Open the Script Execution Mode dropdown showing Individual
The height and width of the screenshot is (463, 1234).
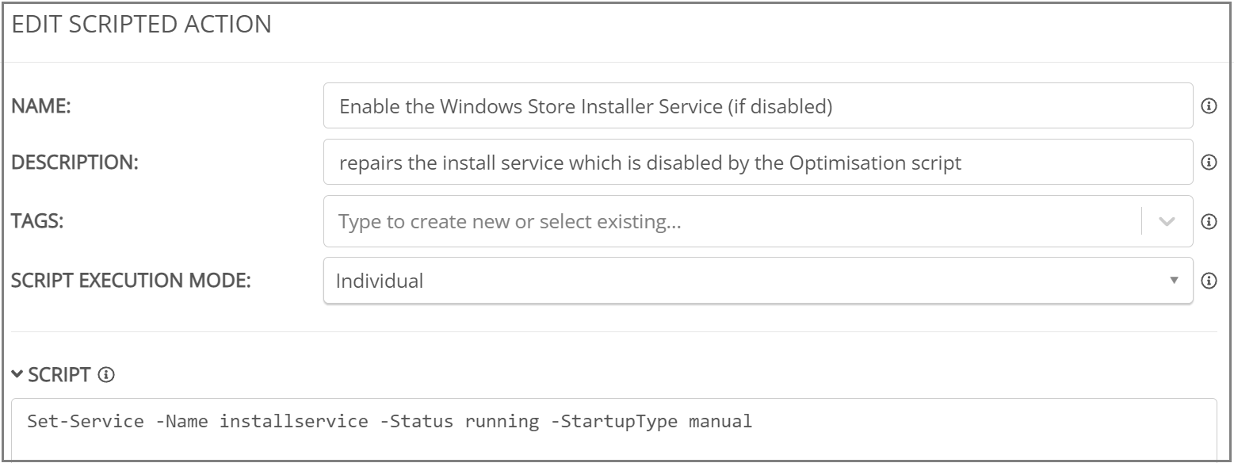click(758, 280)
